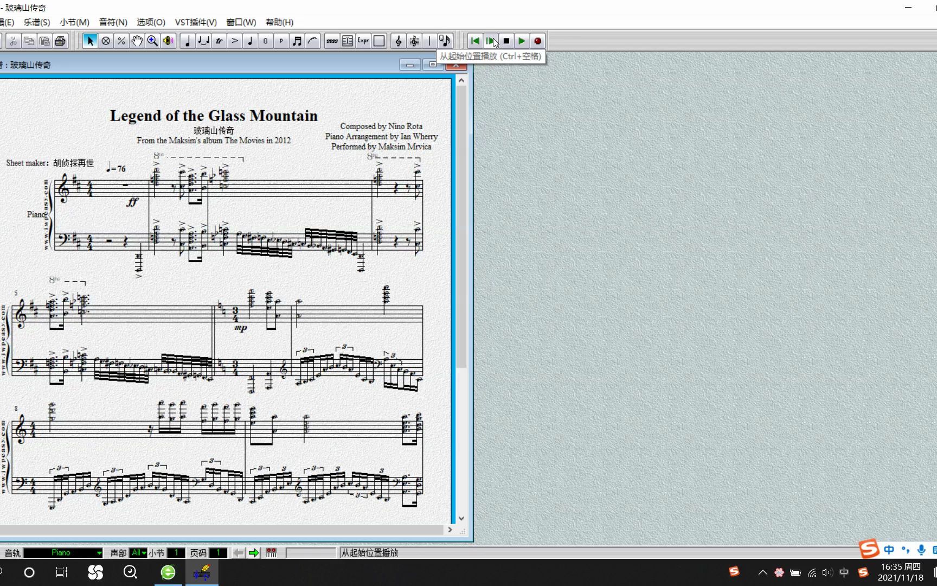Click the text block layout tool
The height and width of the screenshot is (586, 937).
pos(348,41)
